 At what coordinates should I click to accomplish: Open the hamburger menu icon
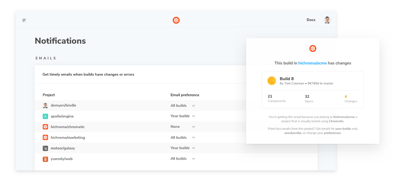[24, 20]
